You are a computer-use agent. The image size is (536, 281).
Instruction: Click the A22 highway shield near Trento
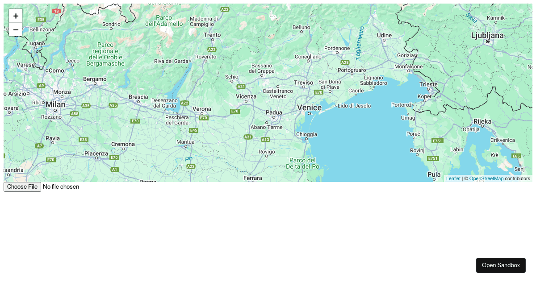click(212, 50)
